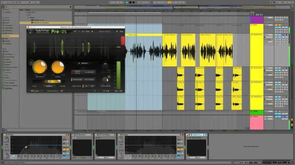Select the Pitch Mono device title
This screenshot has width=295, height=165.
click(x=82, y=135)
